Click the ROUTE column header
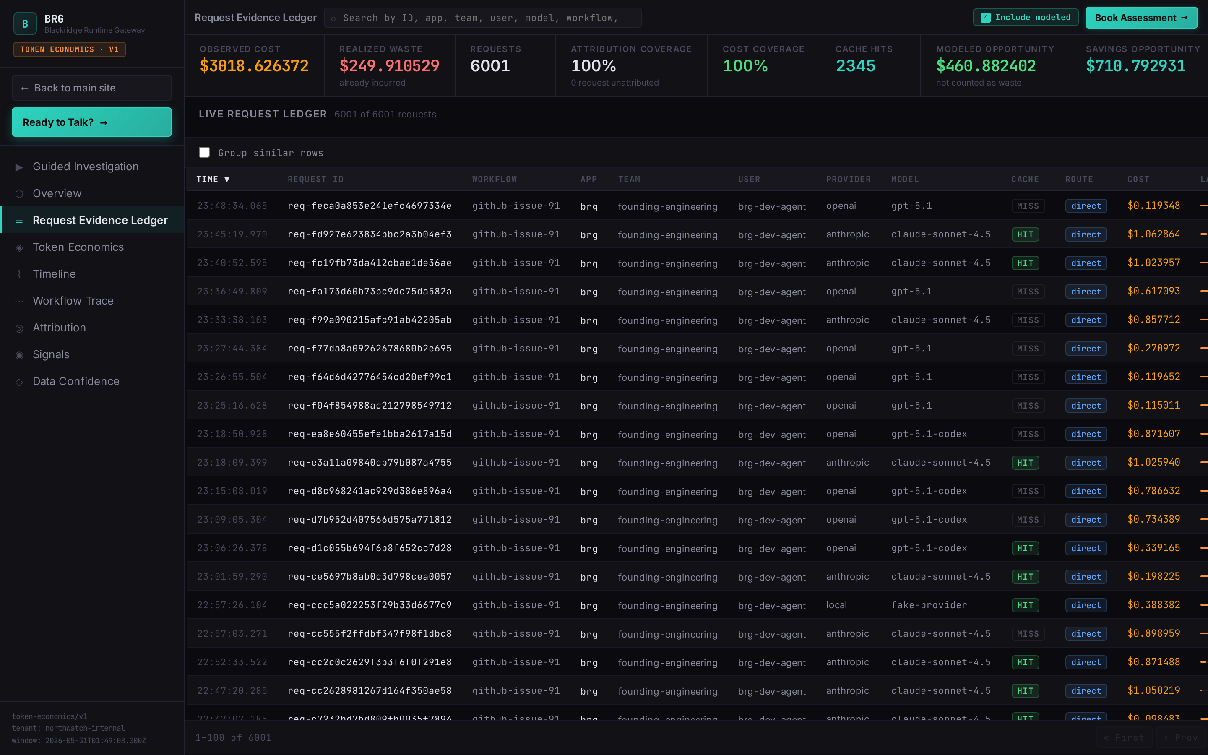 [1079, 179]
